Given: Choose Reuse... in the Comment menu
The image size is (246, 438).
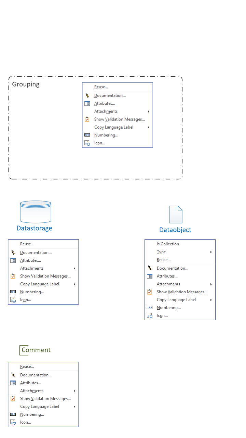Looking at the screenshot, I should click(x=27, y=366).
